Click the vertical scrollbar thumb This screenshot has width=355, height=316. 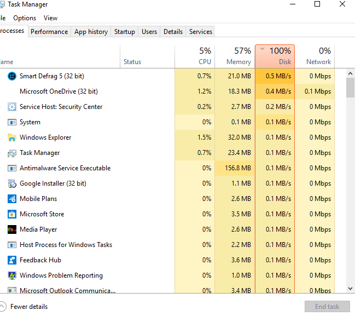[350, 88]
